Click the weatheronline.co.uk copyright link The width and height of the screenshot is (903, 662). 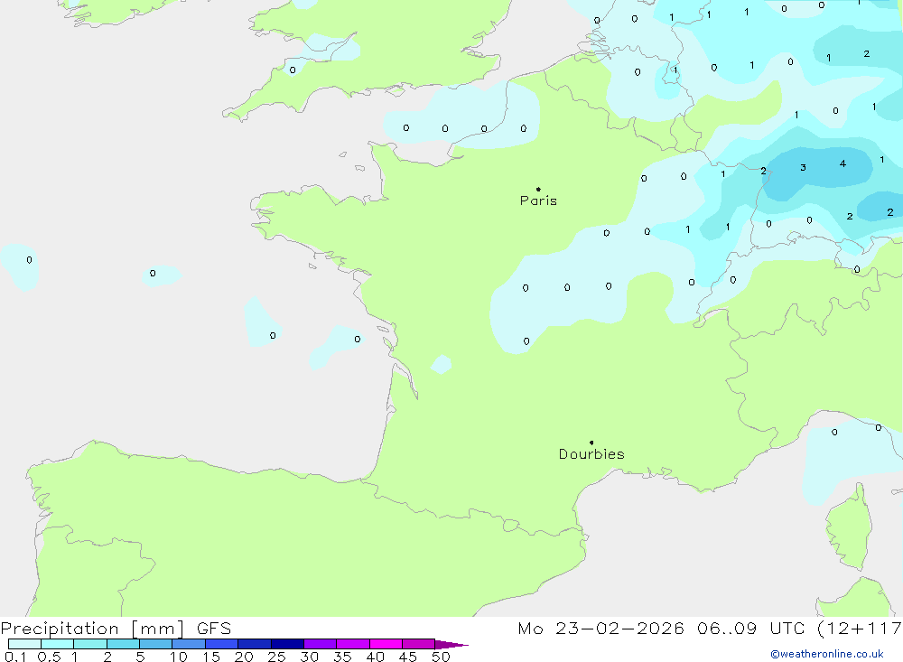tap(827, 654)
